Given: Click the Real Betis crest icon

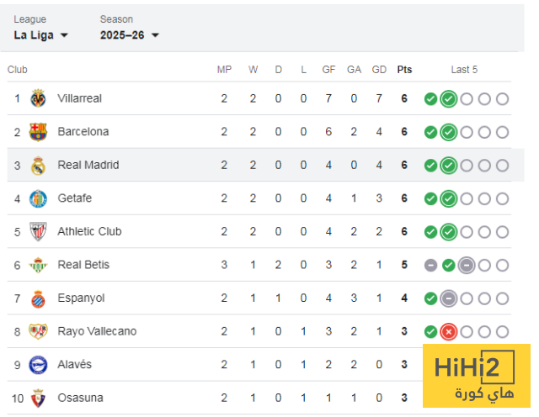Looking at the screenshot, I should 38,265.
